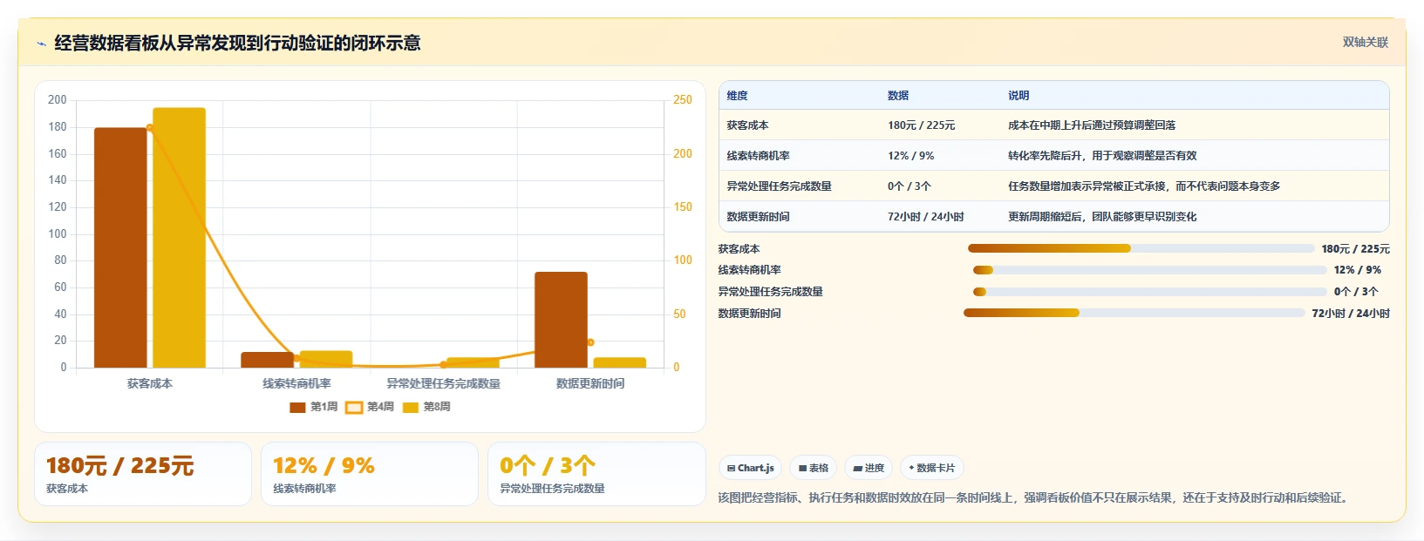This screenshot has height=541, width=1424.
Task: Toggle the 第4周 legend swatch
Action: coord(354,407)
